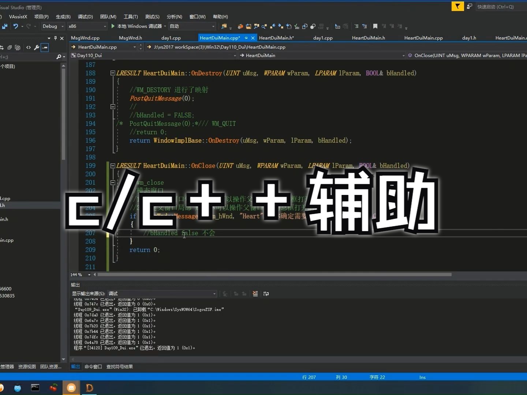The width and height of the screenshot is (527, 395).
Task: Open the 调试(D) menu
Action: coord(85,17)
